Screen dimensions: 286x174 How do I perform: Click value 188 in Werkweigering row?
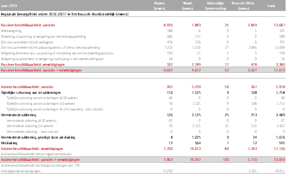click(x=170, y=31)
